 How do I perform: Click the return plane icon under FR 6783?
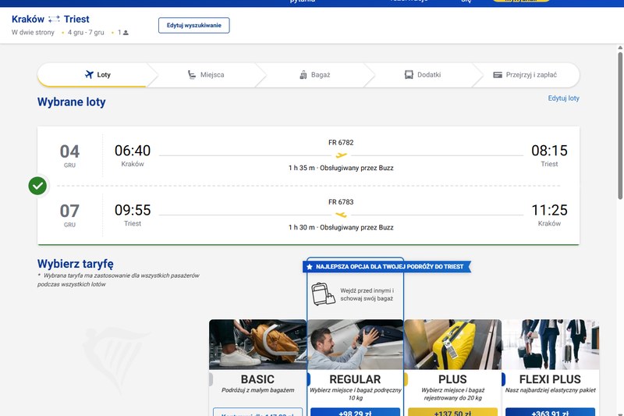click(341, 215)
